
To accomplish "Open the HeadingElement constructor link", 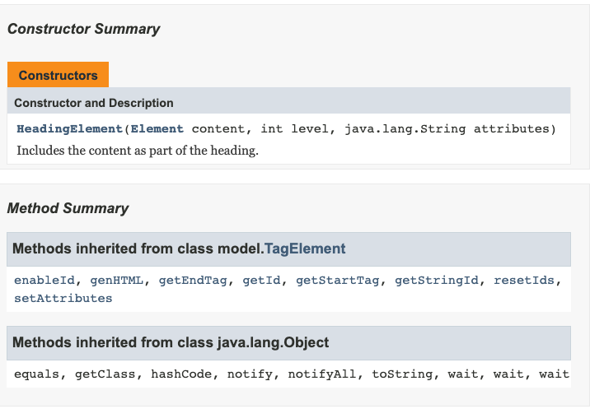I will [x=69, y=129].
